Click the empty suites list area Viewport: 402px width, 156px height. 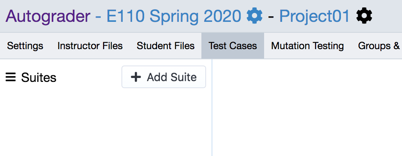click(x=102, y=125)
